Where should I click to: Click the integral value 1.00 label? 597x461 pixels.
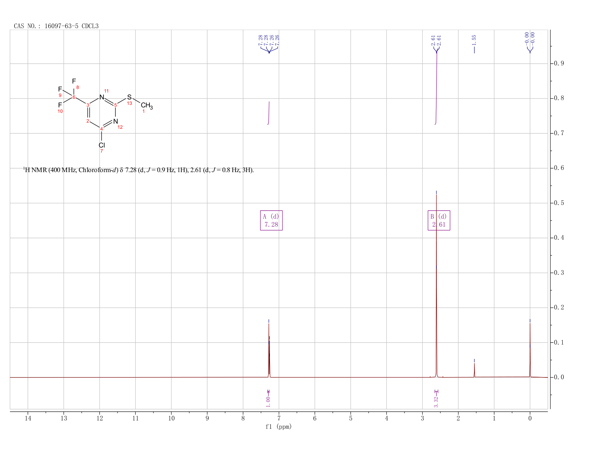pos(268,401)
